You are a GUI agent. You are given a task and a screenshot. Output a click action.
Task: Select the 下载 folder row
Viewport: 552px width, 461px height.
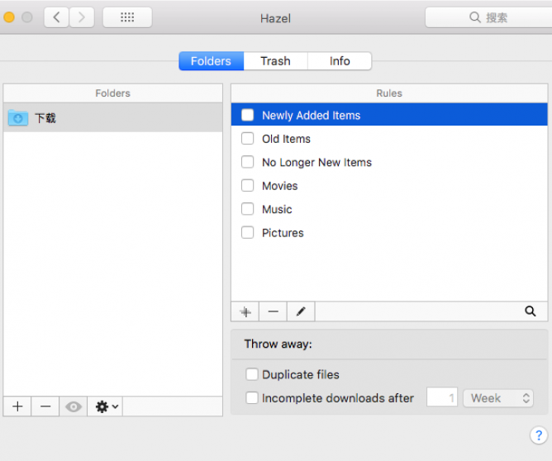pyautogui.click(x=112, y=117)
